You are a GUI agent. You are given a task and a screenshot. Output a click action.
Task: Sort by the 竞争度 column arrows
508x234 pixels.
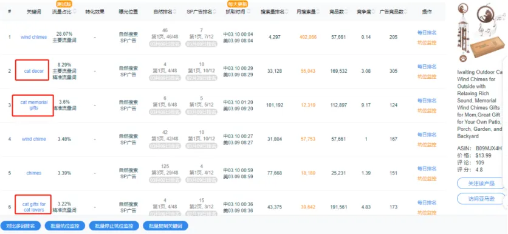372,12
